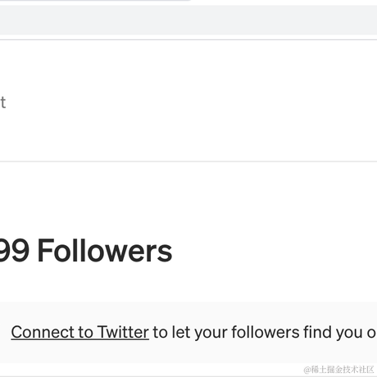Click the divider line below the address bar
Image resolution: width=377 pixels, height=377 pixels.
tap(188, 40)
